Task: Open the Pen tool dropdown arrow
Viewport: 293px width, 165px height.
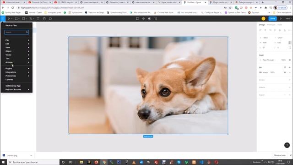Action: click(x=33, y=19)
